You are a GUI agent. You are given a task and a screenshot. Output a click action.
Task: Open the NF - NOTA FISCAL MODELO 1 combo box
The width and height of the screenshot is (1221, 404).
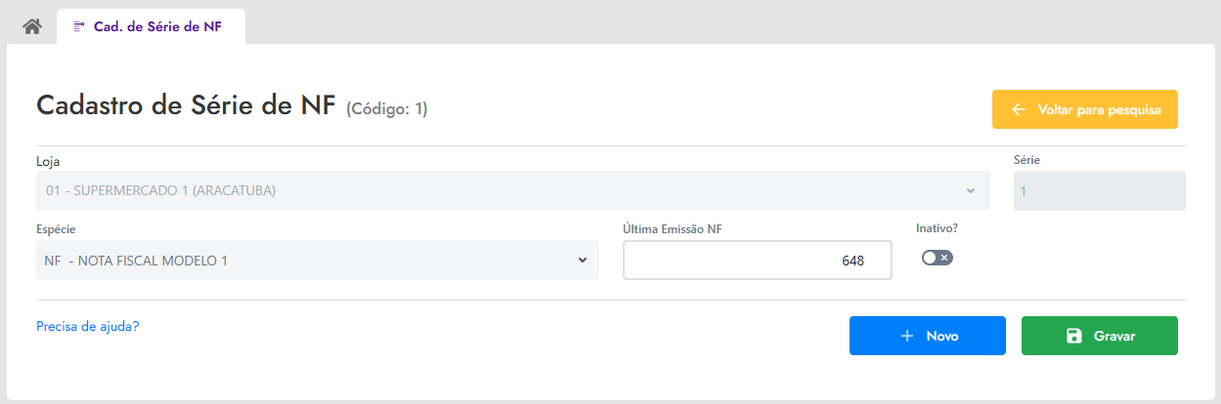(x=318, y=261)
